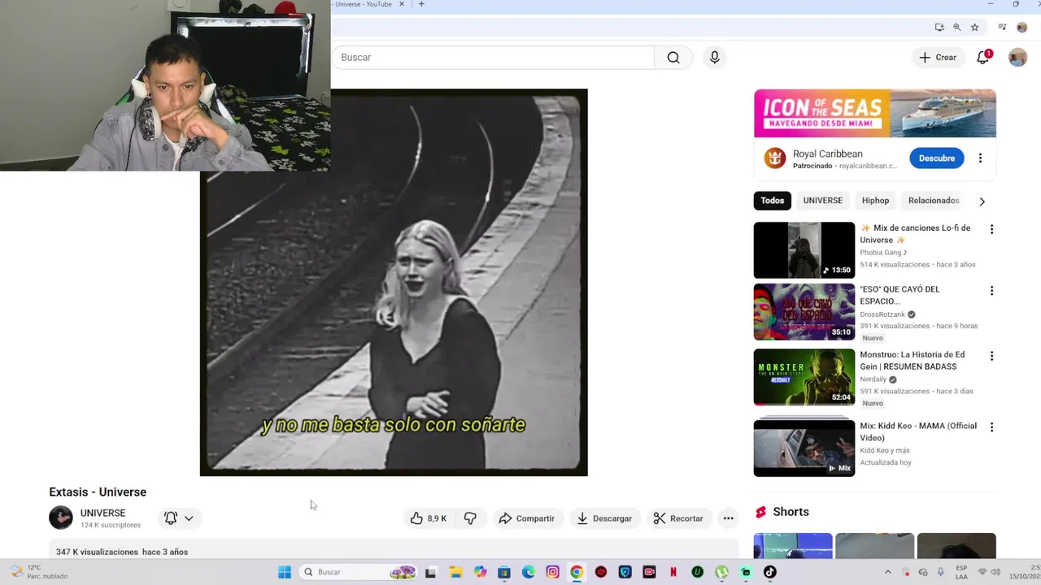
Task: Open options menu for Lo-fi de Universe mix
Action: pyautogui.click(x=991, y=230)
